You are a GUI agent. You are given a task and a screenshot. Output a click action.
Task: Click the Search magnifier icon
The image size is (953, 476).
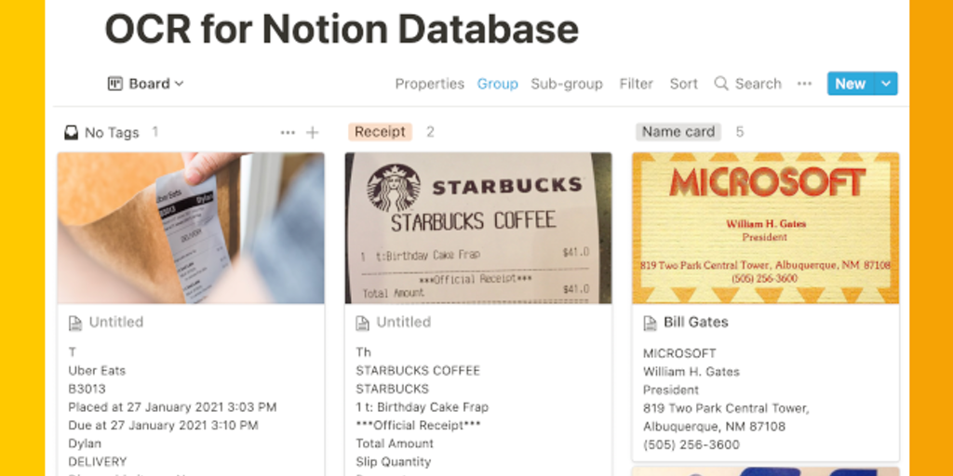coord(721,84)
